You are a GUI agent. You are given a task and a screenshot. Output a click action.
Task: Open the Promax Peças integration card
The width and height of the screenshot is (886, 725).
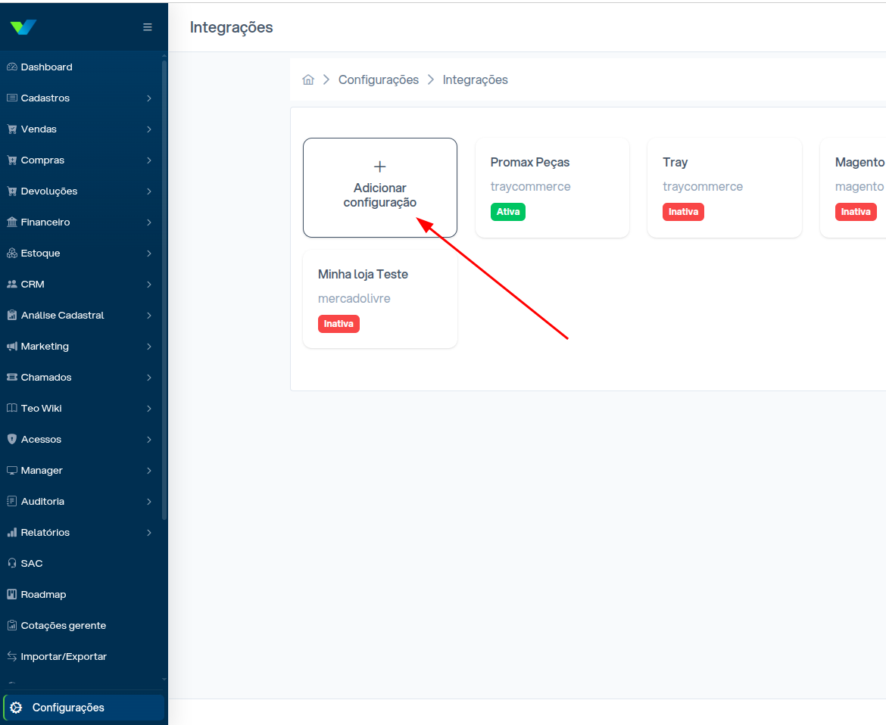(552, 188)
